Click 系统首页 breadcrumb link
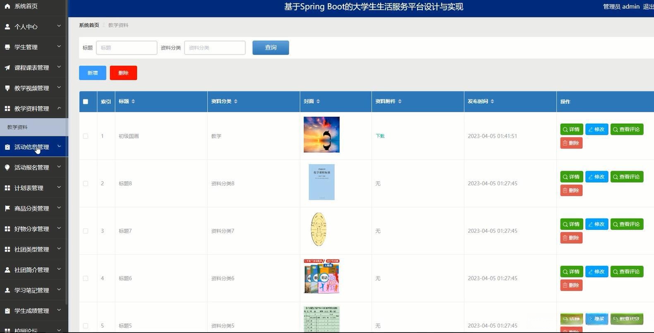Image resolution: width=654 pixels, height=333 pixels. [89, 25]
